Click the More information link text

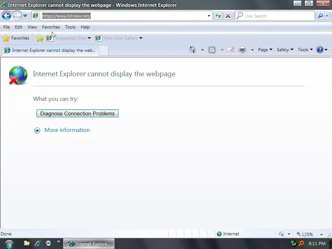click(67, 130)
